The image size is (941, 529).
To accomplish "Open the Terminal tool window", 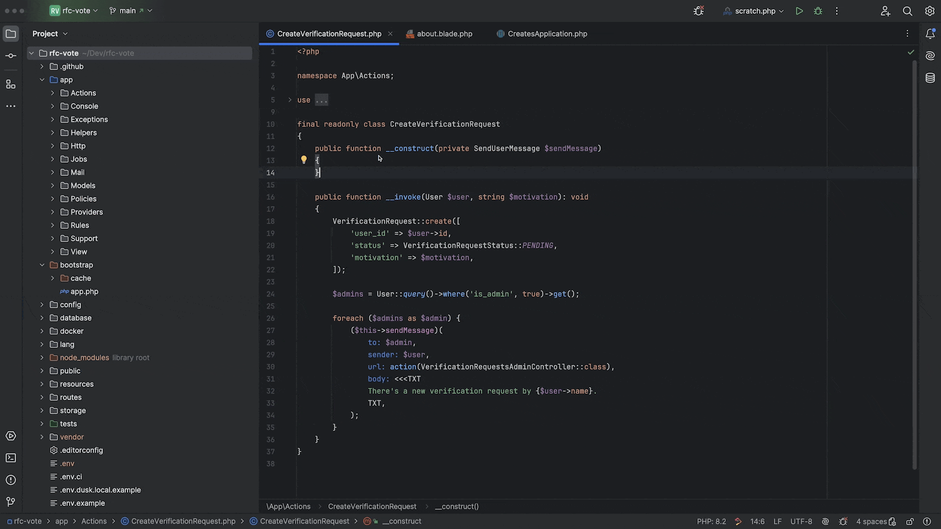I will [11, 458].
